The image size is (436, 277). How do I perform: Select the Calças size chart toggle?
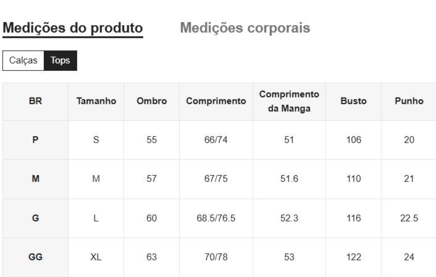point(23,60)
